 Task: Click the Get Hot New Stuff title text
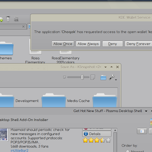108,111
